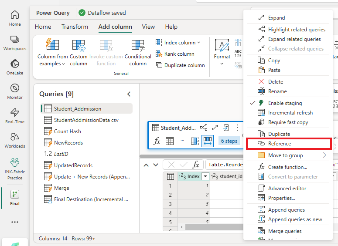Image resolution: width=338 pixels, height=246 pixels.
Task: Select StudentAddmissionData csv query
Action: [x=87, y=120]
